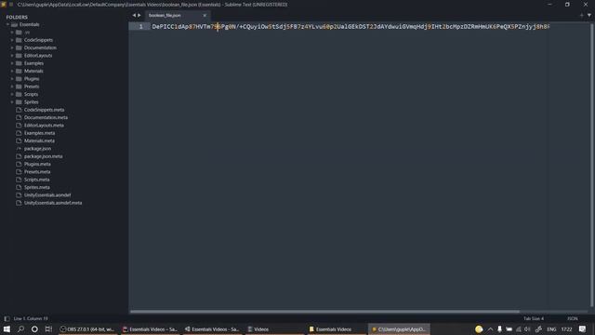Expand the Plugins folder
Viewport: 595px width, 335px height.
tap(12, 79)
